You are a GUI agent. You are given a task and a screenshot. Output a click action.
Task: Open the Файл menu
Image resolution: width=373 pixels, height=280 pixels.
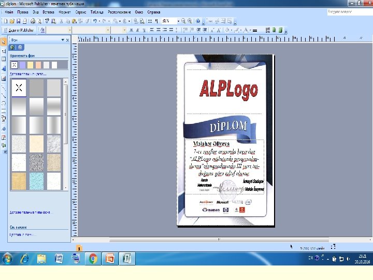click(9, 12)
